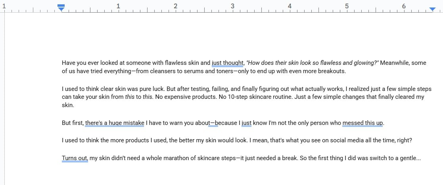Viewport: 443px width, 185px height.
Task: Click the ruler's 5 inch mark
Action: click(347, 6)
